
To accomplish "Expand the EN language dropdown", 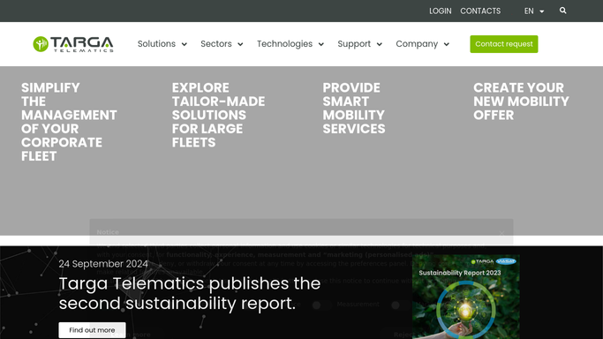I will point(534,11).
